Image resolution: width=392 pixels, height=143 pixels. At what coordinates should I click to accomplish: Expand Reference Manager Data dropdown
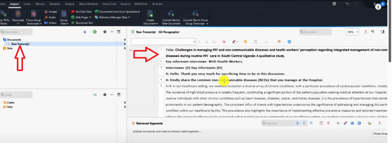[x=113, y=17]
